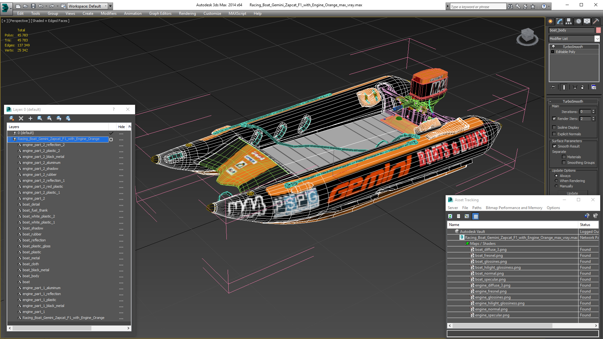This screenshot has width=603, height=339.
Task: Open the Modifiers menu
Action: pos(109,13)
